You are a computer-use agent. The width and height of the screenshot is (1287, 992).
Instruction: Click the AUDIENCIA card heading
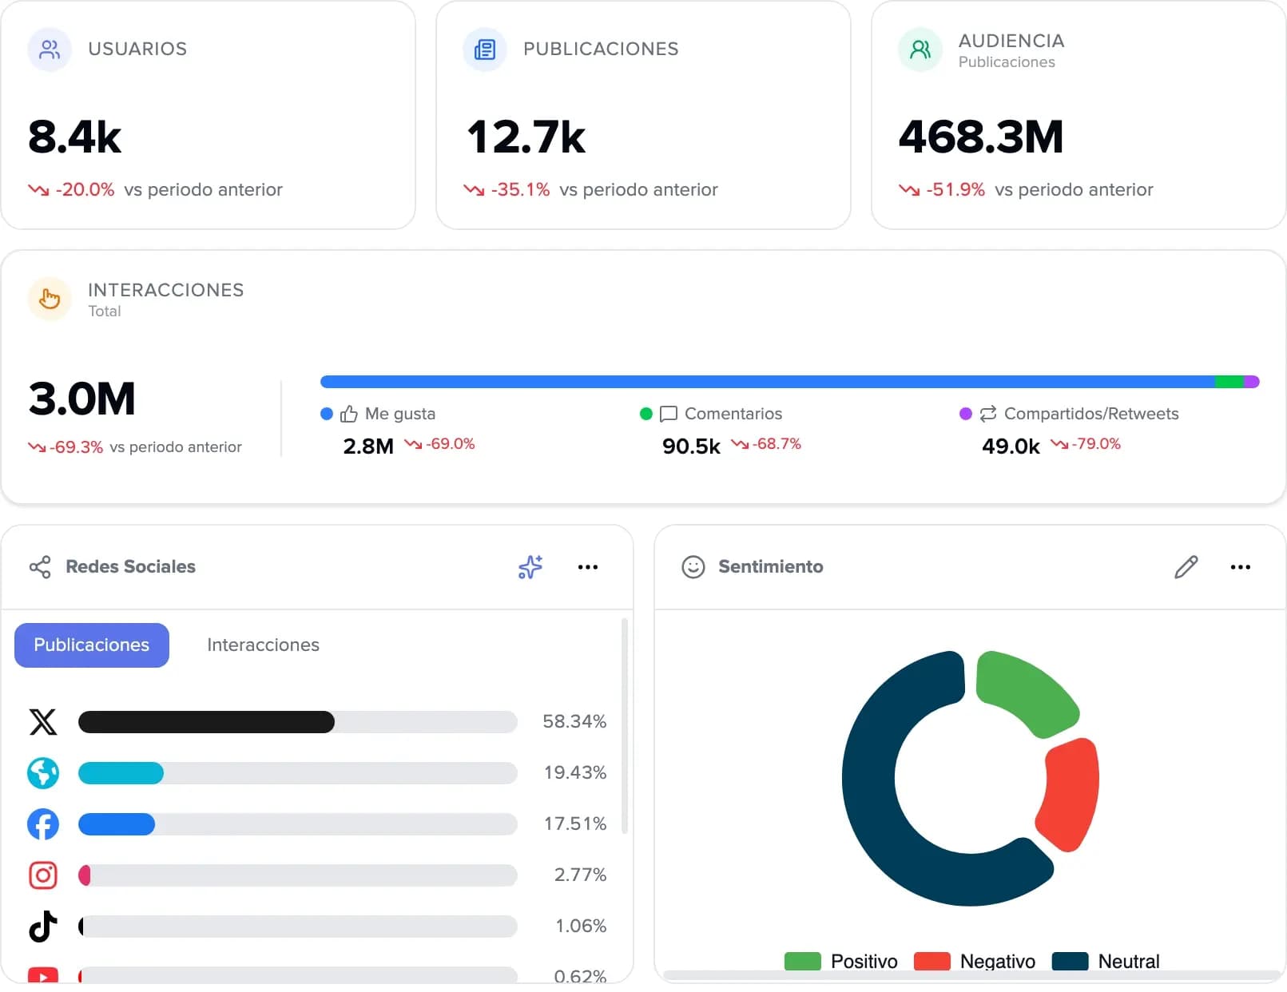[x=1011, y=41]
